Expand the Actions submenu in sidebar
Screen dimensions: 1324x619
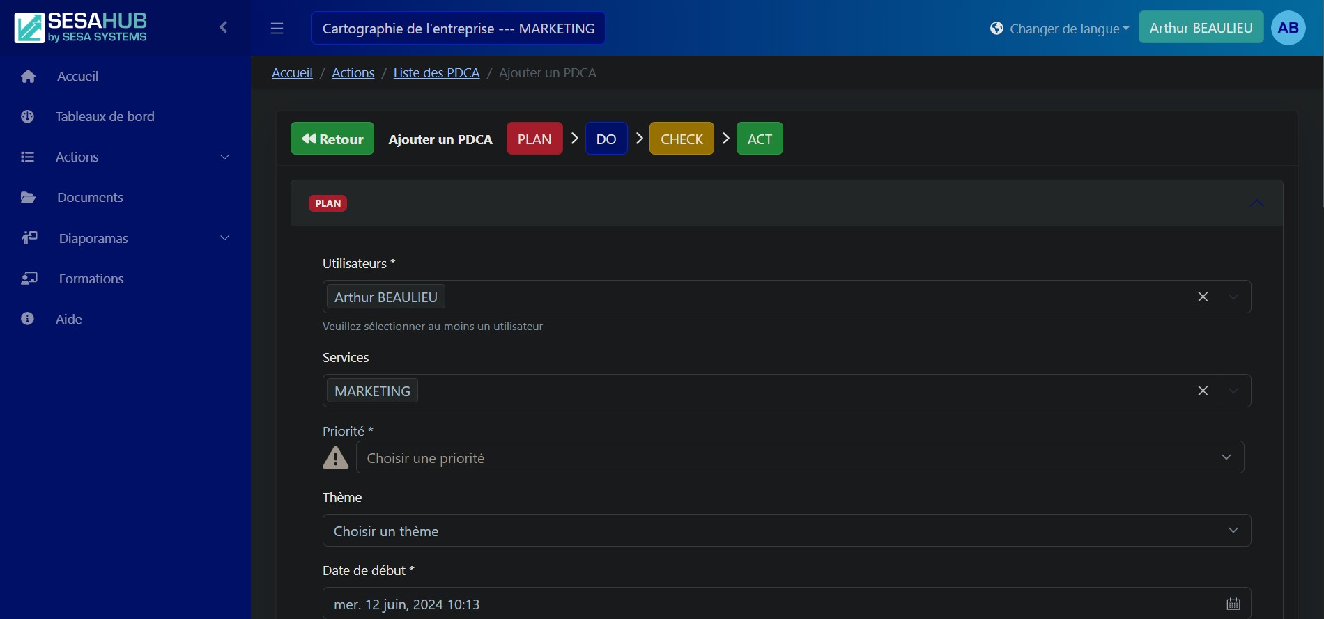point(224,157)
